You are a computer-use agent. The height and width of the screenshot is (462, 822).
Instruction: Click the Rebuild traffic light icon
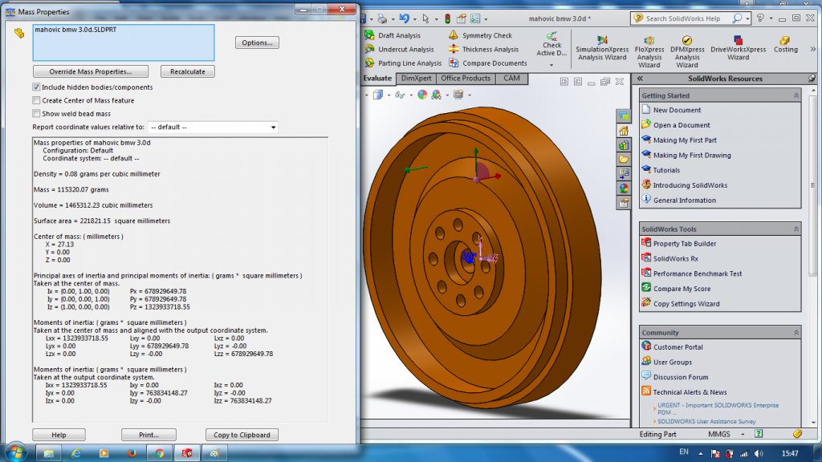point(448,18)
